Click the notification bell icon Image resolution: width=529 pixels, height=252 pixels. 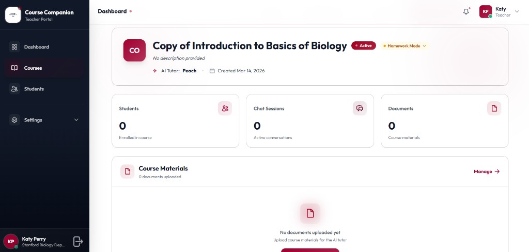(x=466, y=11)
